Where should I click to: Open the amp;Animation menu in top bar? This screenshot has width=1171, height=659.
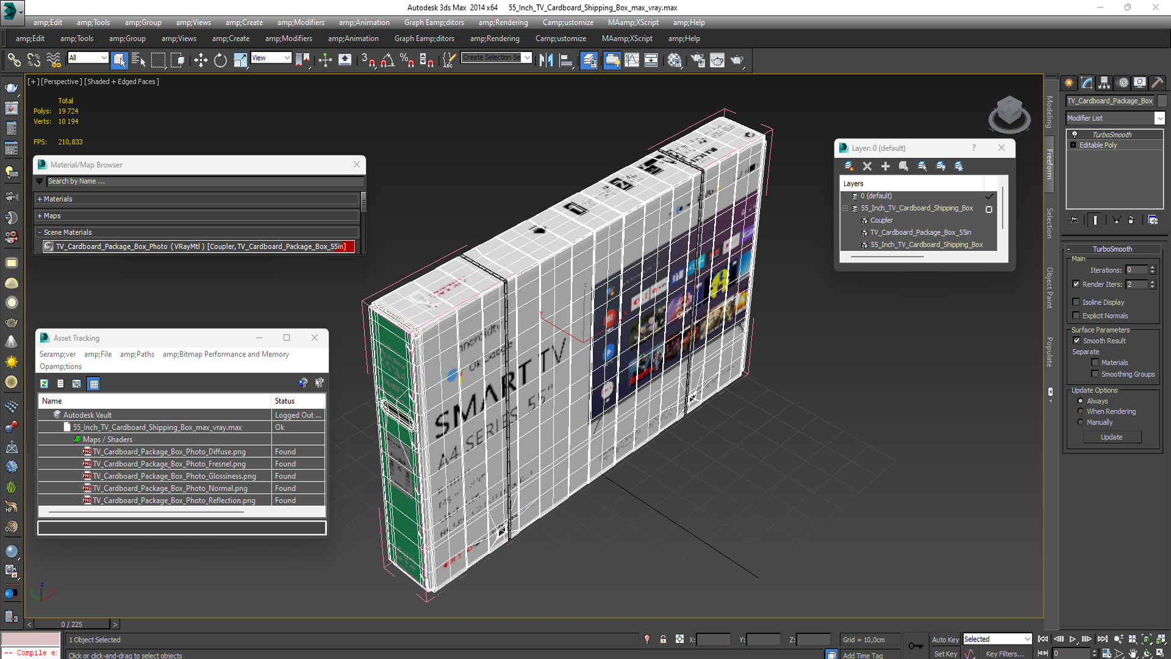tap(364, 23)
